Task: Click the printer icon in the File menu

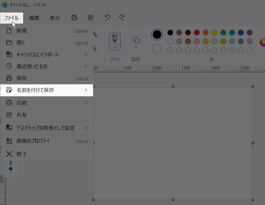Action: point(9,103)
